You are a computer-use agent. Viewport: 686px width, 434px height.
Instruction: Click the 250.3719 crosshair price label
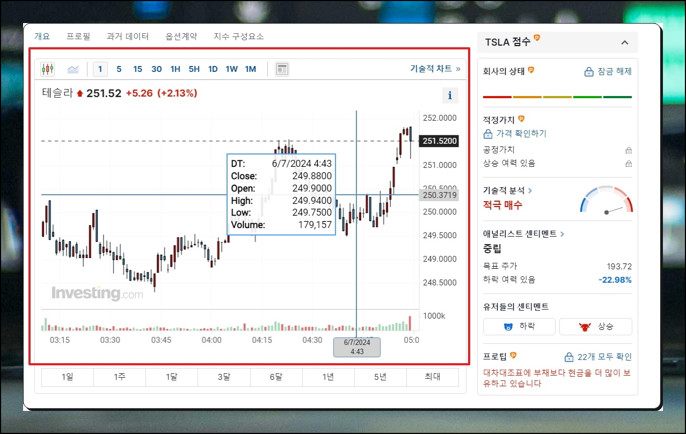point(439,195)
